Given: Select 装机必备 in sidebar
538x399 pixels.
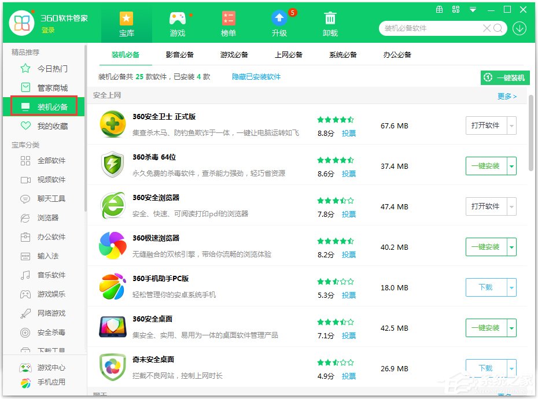Looking at the screenshot, I should (44, 107).
